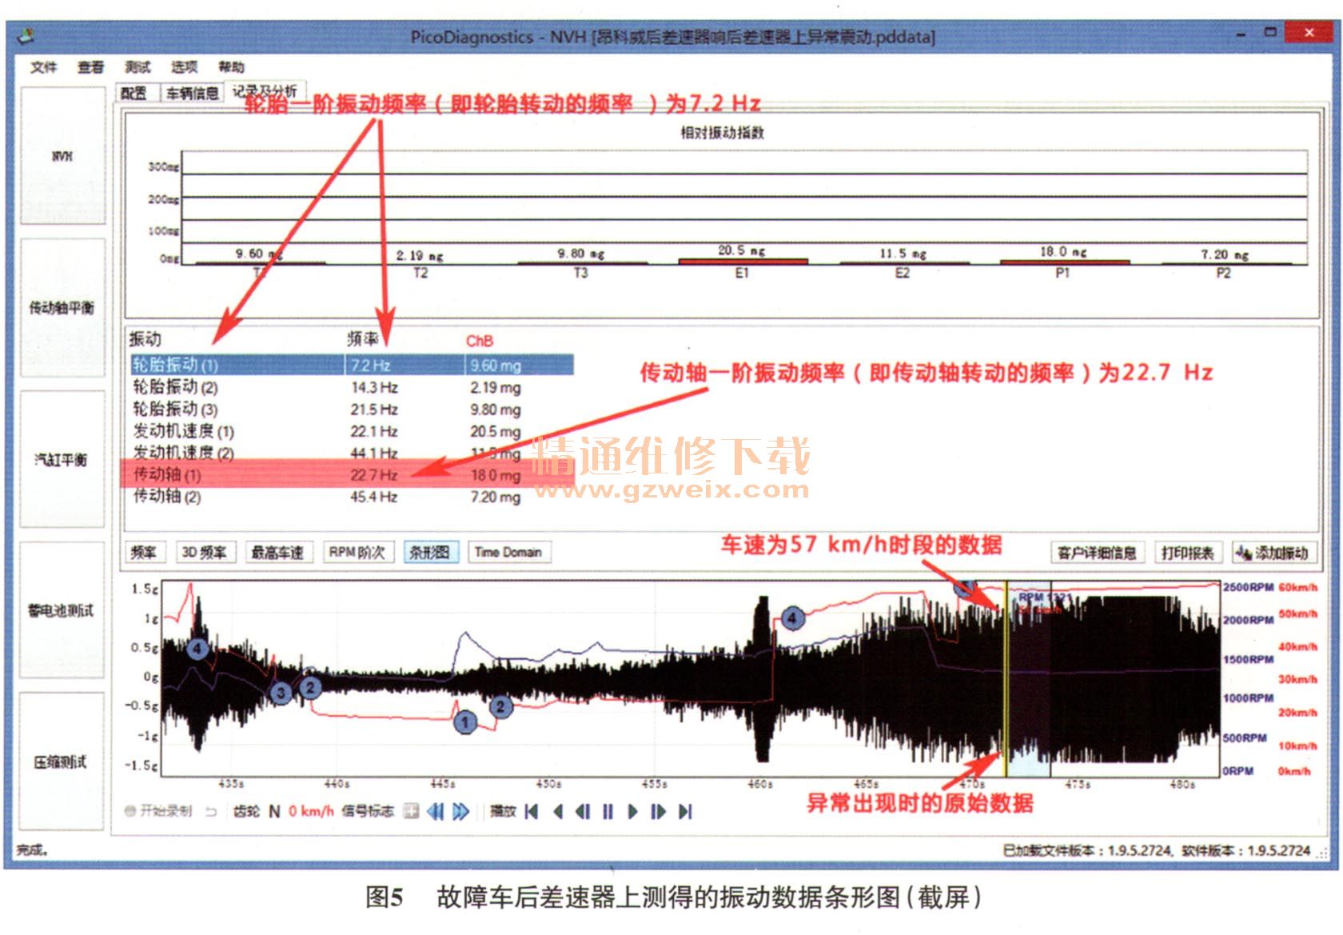Step playback one frame forward

tap(658, 812)
